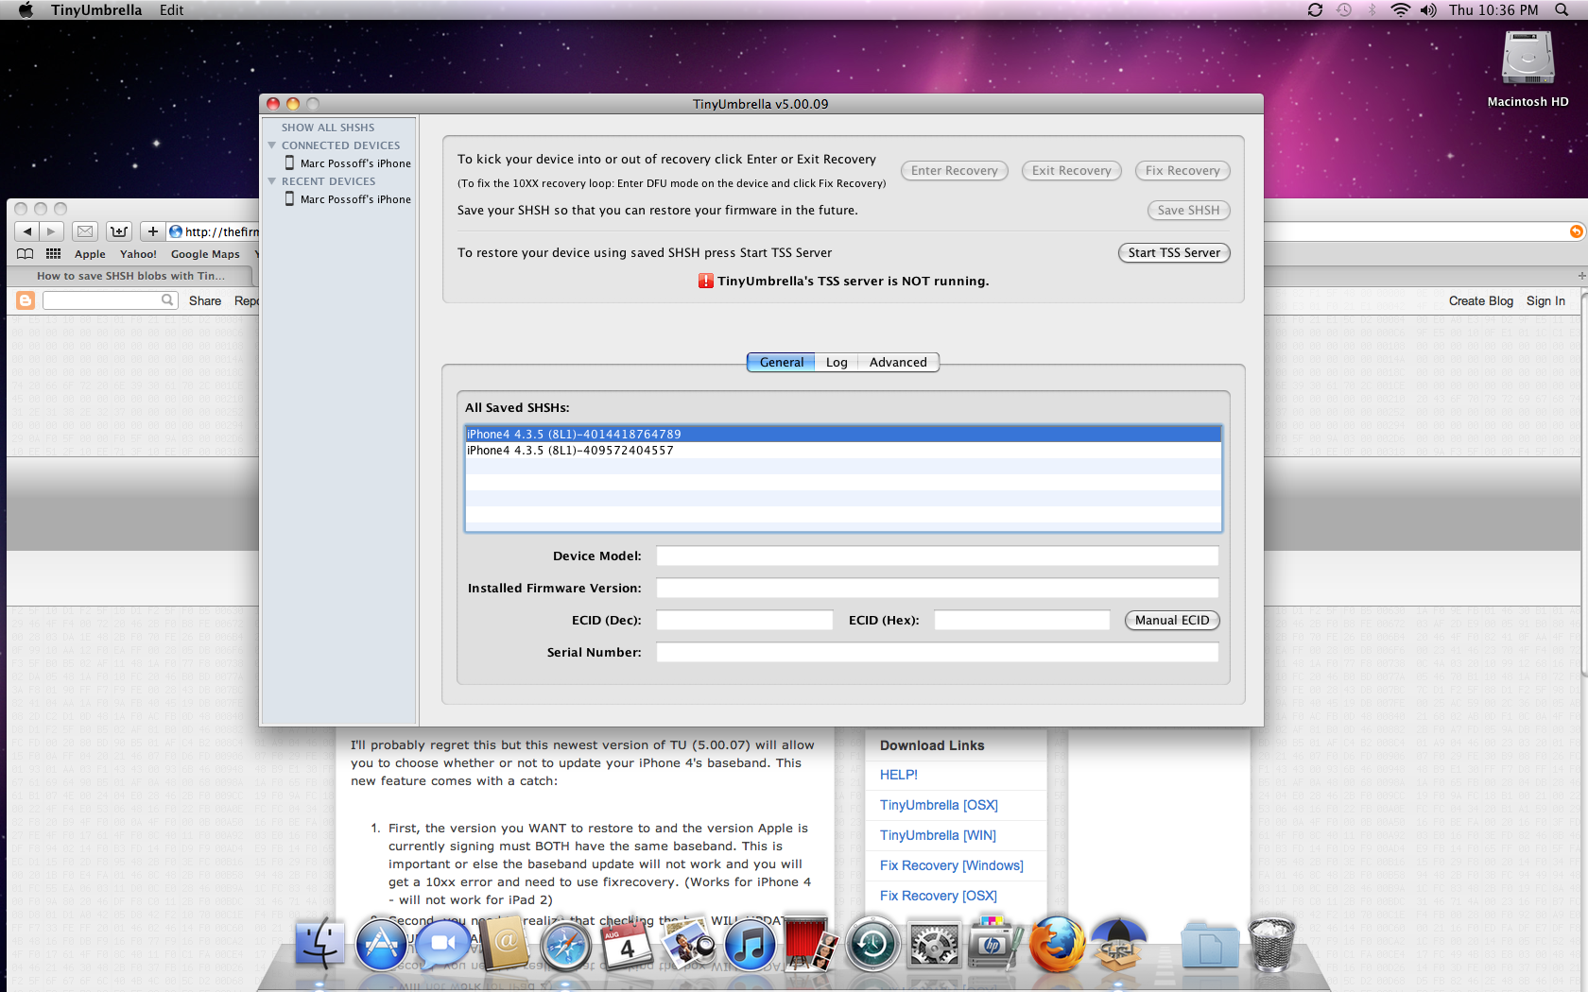The width and height of the screenshot is (1588, 992).
Task: Switch to the General tab
Action: pos(781,362)
